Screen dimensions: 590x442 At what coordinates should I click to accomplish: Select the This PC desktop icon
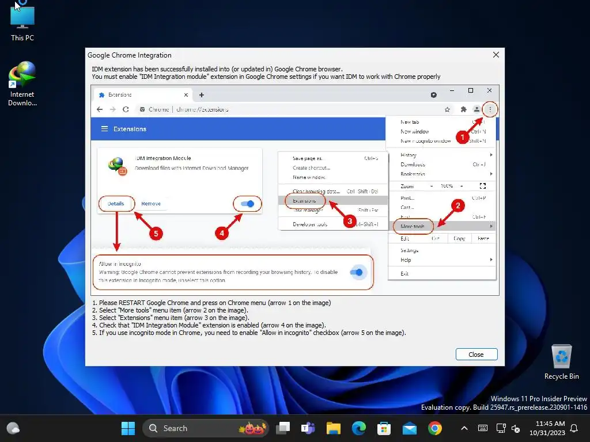[22, 22]
